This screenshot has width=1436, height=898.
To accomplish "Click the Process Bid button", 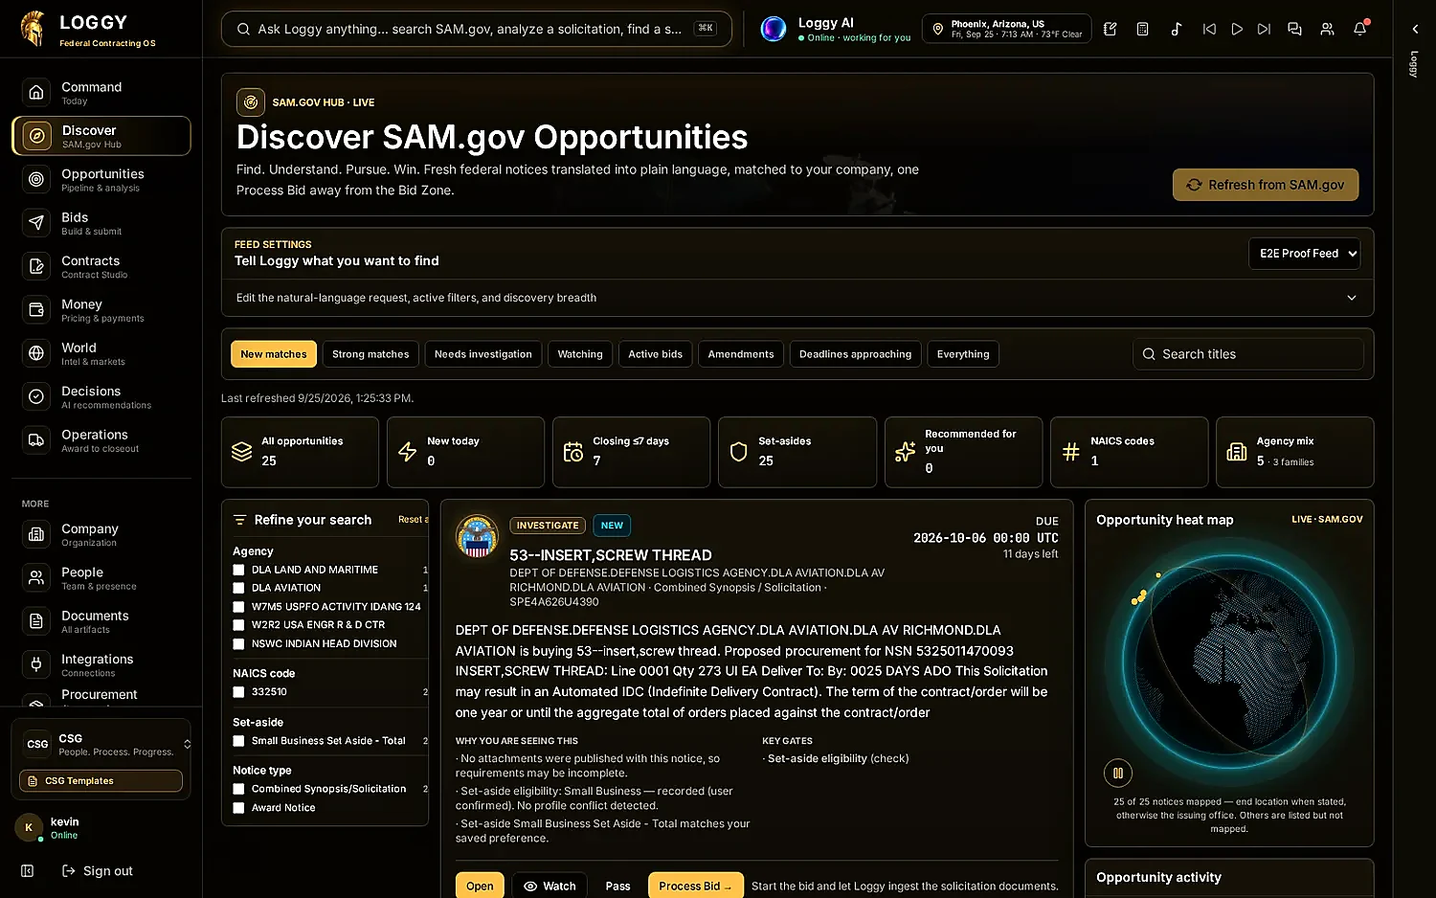I will (695, 886).
